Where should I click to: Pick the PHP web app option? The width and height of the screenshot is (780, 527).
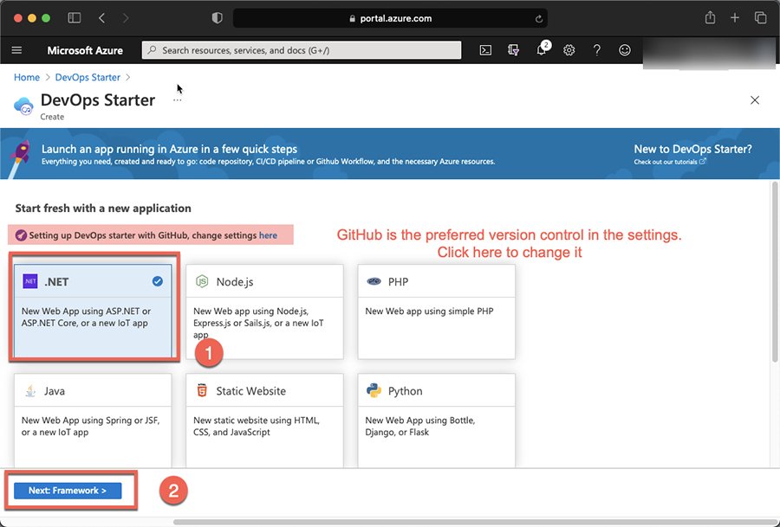(x=436, y=312)
